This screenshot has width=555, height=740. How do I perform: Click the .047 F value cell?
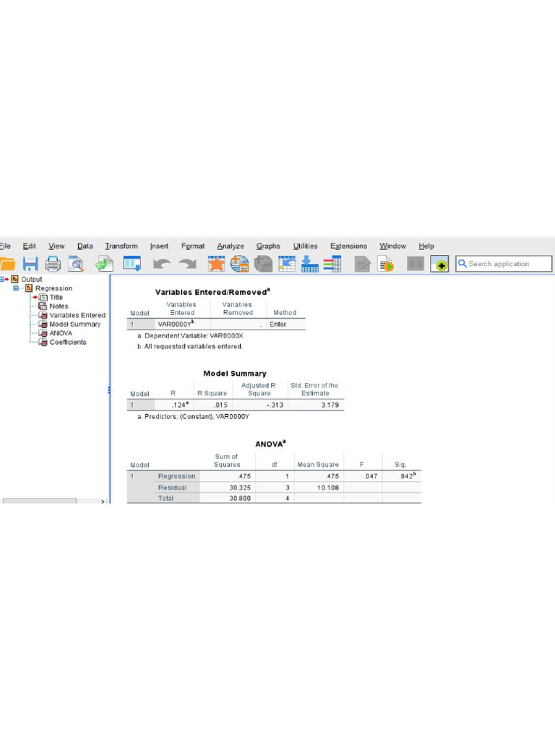(363, 476)
